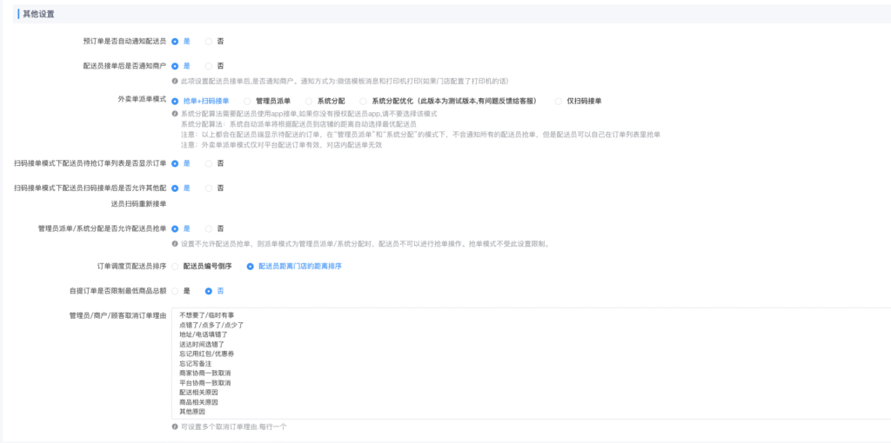Click the 商品相关原因 reason line
The width and height of the screenshot is (891, 443).
[198, 401]
